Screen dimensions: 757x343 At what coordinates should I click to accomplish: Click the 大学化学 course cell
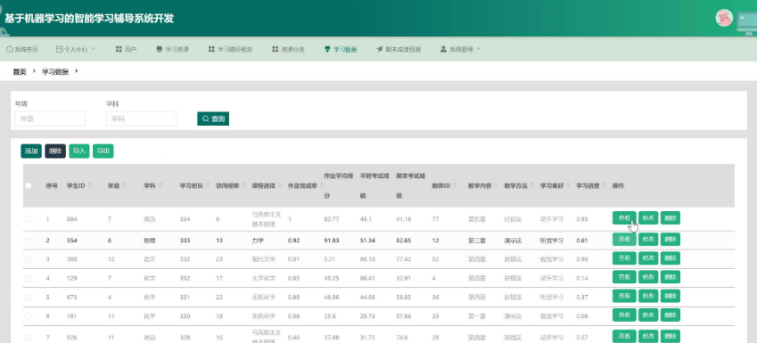coord(264,278)
